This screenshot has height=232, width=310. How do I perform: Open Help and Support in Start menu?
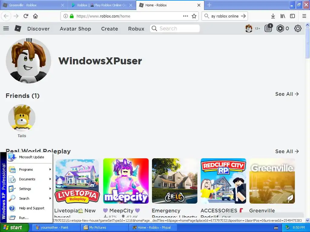[x=29, y=208]
